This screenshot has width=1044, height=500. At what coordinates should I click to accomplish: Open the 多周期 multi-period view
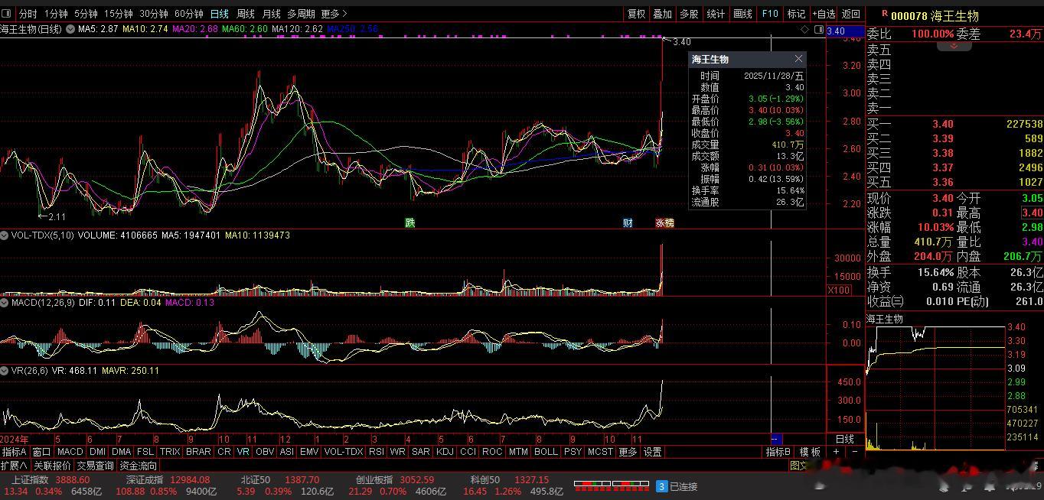[301, 14]
